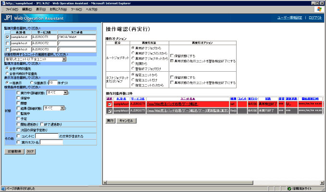Click the キャンセル button

click(x=126, y=121)
